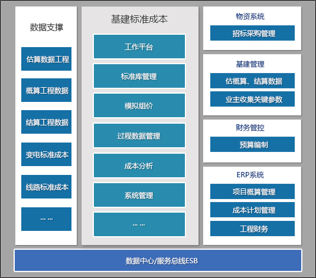
Task: Click the 过程数据管理 block
Action: click(x=139, y=135)
